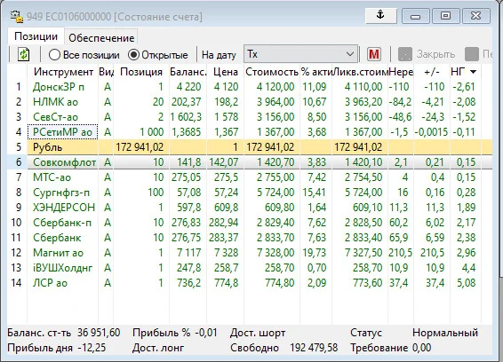The width and height of the screenshot is (503, 362).
Task: Select the СевСт-ао instrument
Action: pos(55,117)
